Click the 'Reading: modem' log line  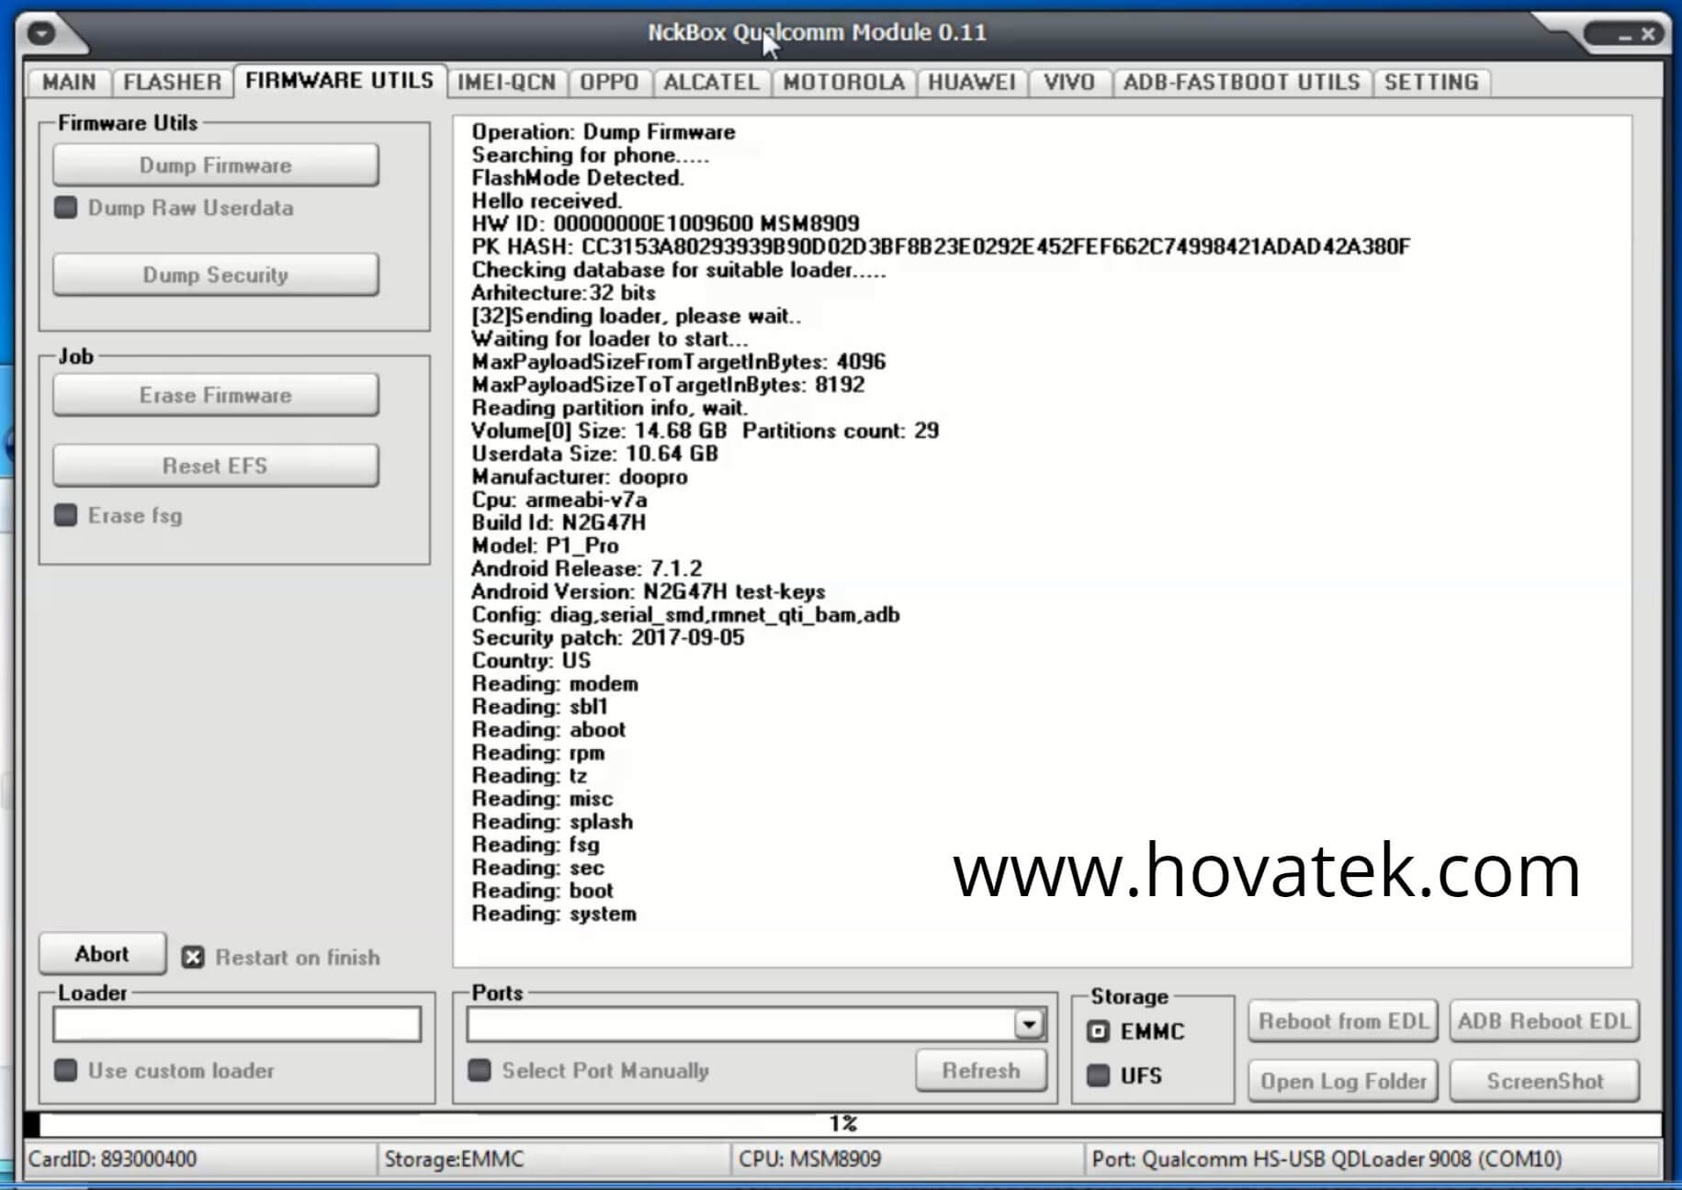click(555, 684)
